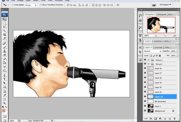Select the Polygonal Lasso tool
Image resolution: width=181 pixels, height=122 pixels.
point(5,27)
